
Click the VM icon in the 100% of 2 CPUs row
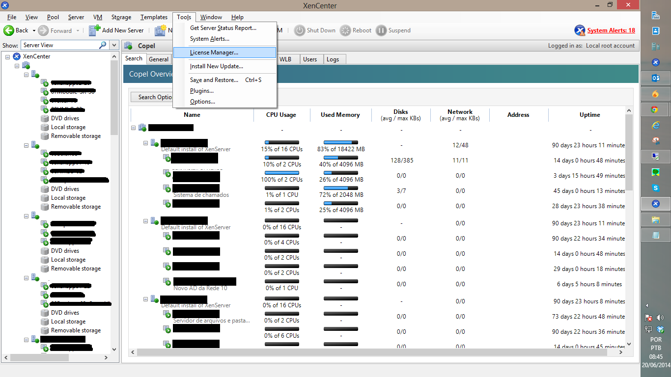(x=168, y=173)
